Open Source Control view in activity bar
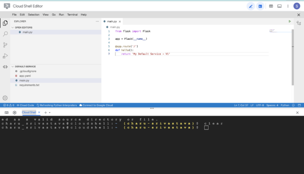This screenshot has width=304, height=174. coord(5,45)
